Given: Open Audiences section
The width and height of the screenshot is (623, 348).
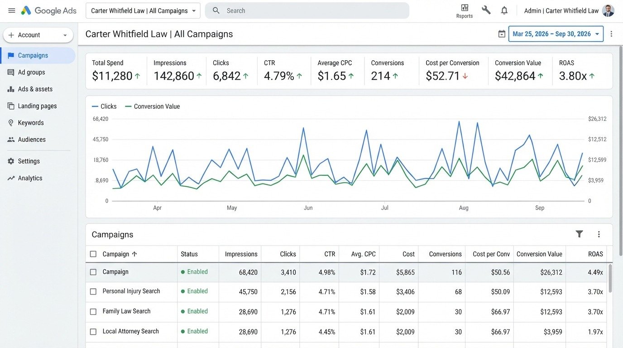Looking at the screenshot, I should tap(32, 140).
